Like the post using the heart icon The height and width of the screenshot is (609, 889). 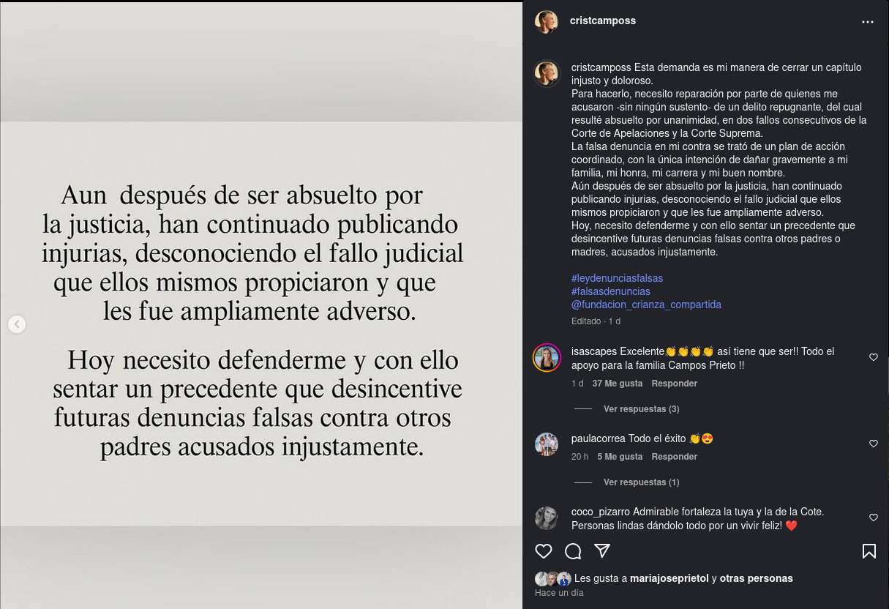[x=544, y=551]
